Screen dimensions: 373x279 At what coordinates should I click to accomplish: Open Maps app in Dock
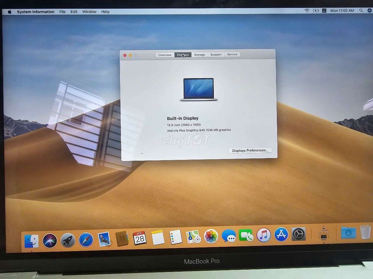[x=194, y=236]
